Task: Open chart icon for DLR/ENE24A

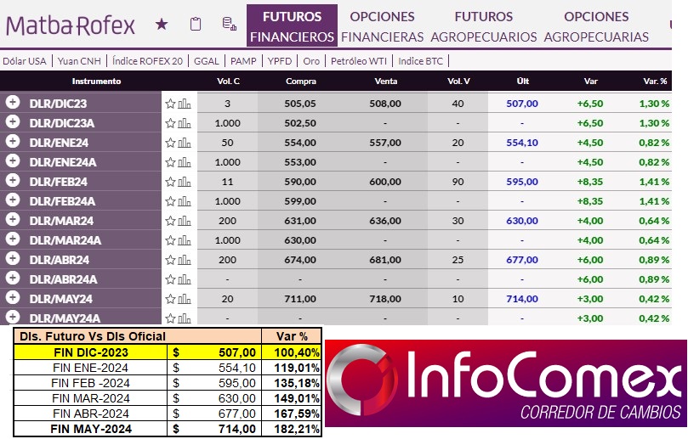Action: pyautogui.click(x=185, y=162)
